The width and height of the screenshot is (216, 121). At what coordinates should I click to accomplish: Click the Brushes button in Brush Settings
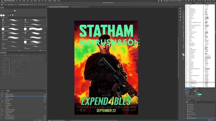(5, 55)
